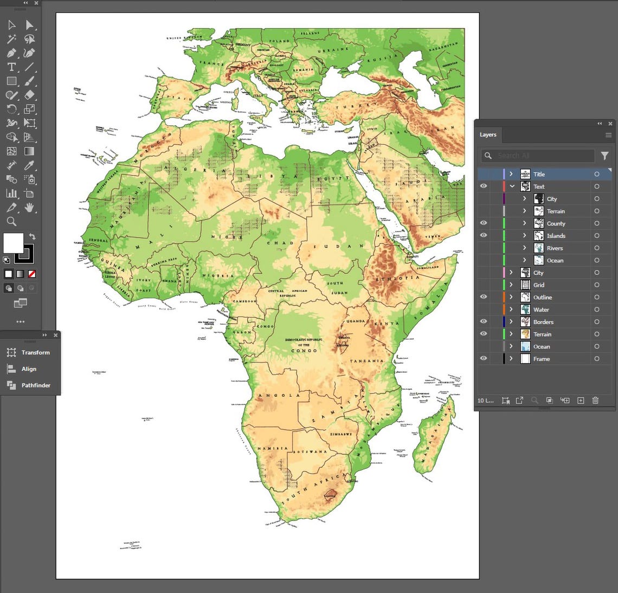
Task: Enable Draw Behind mode
Action: pyautogui.click(x=20, y=288)
